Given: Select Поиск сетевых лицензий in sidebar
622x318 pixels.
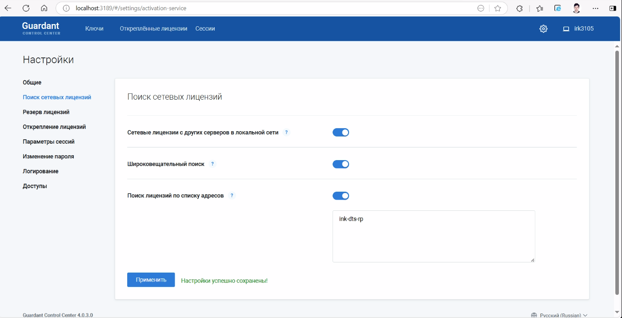Looking at the screenshot, I should point(57,97).
